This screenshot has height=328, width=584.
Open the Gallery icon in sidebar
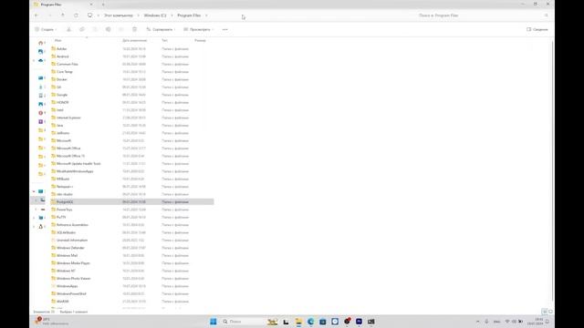pyautogui.click(x=40, y=52)
